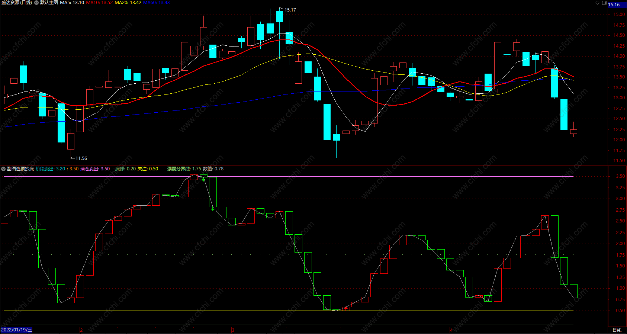
Task: Click the 清仓卖出: 3.50 value
Action: [x=95, y=169]
